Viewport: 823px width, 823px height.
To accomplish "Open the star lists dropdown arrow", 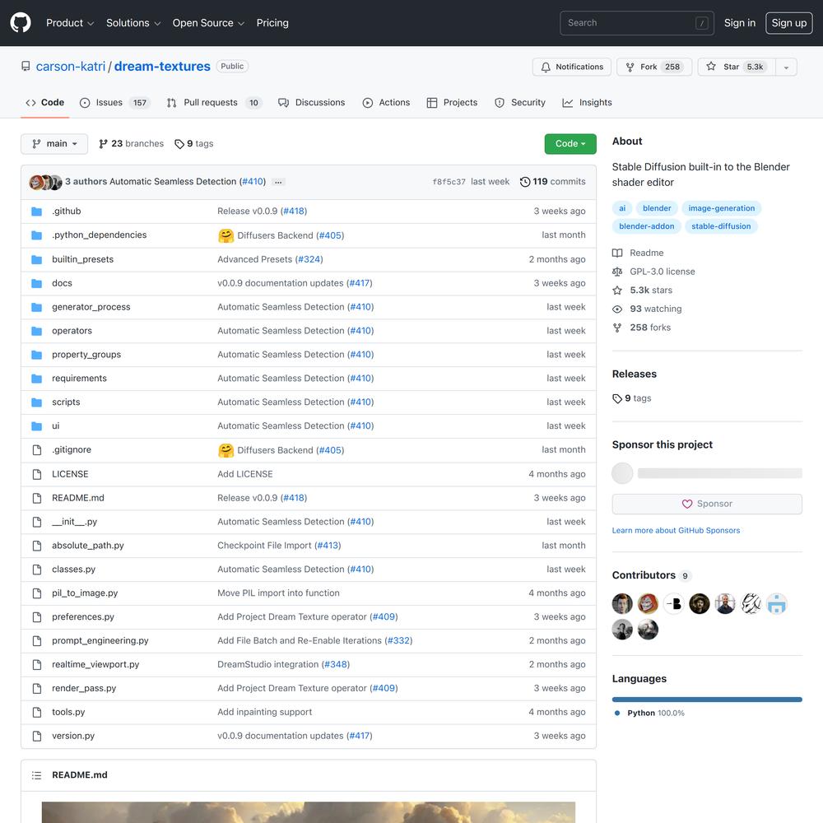I will (x=785, y=67).
